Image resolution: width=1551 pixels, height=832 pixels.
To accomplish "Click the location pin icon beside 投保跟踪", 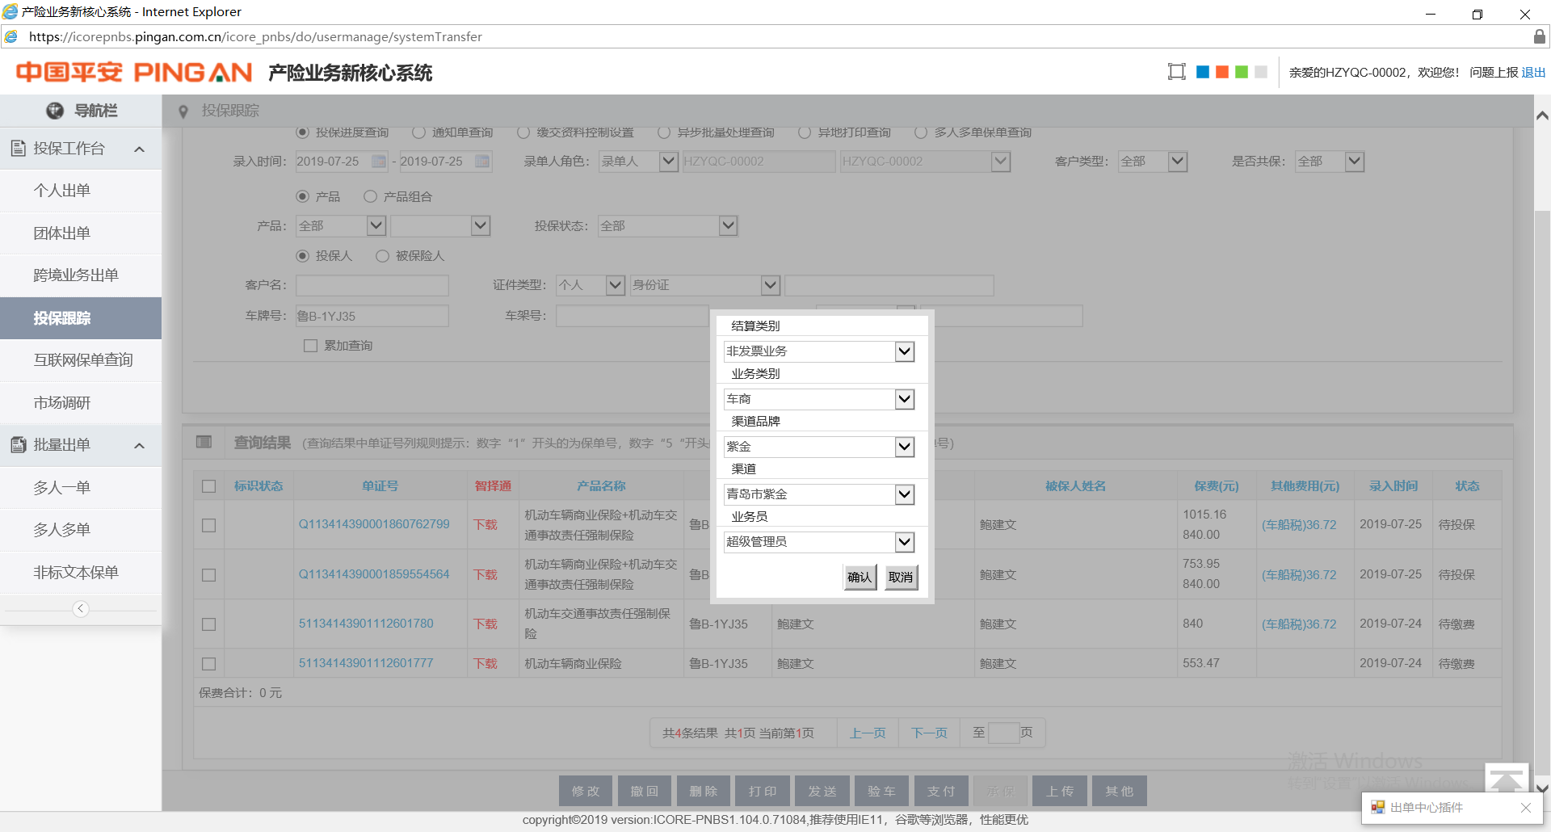I will 183,111.
